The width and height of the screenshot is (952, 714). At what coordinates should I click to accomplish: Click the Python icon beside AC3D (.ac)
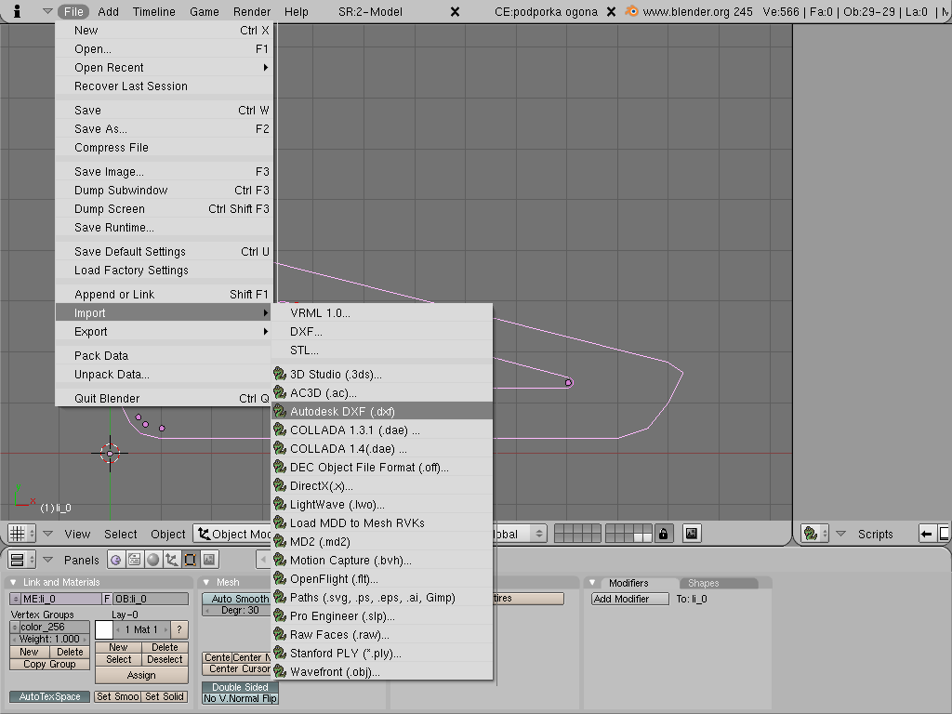[280, 393]
